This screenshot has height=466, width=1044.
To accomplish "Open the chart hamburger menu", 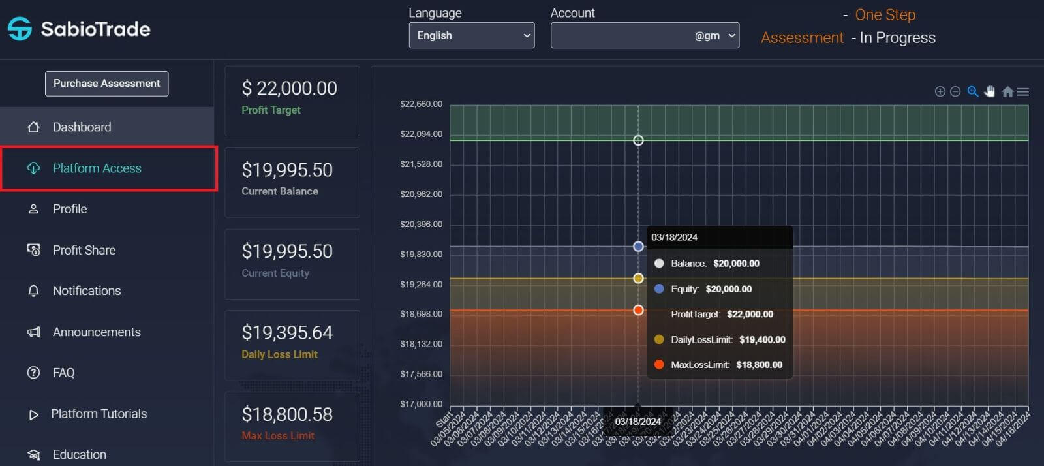I will 1023,92.
